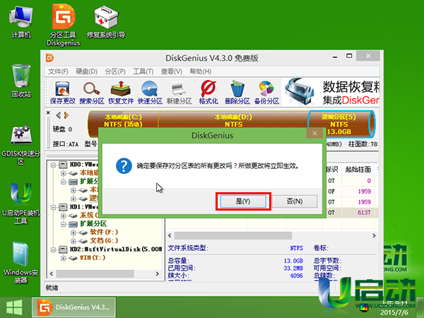Expand the 文档(G:) tree node
Viewport: 424px width, 318px height.
73,241
